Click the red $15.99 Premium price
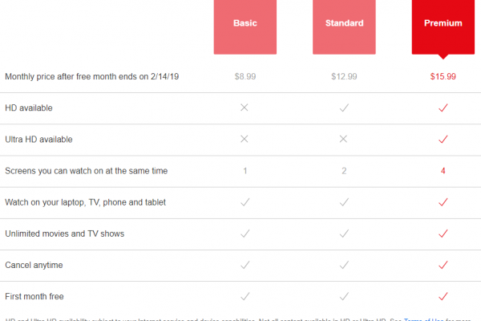The image size is (481, 321). tap(443, 76)
